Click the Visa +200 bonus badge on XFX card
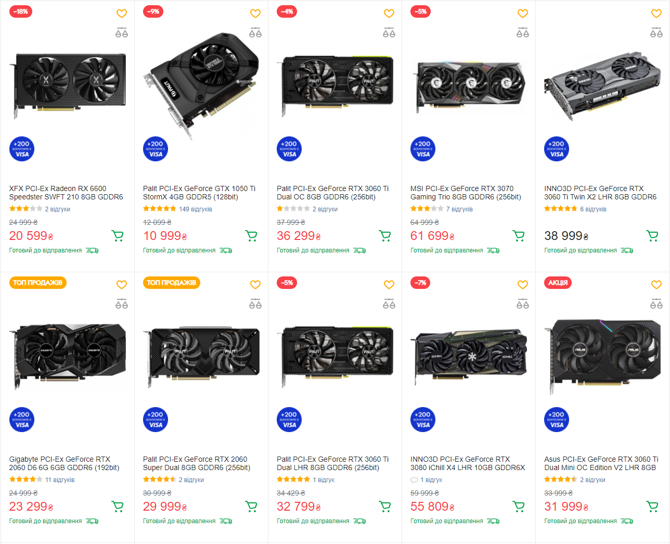670x544 pixels. click(22, 149)
